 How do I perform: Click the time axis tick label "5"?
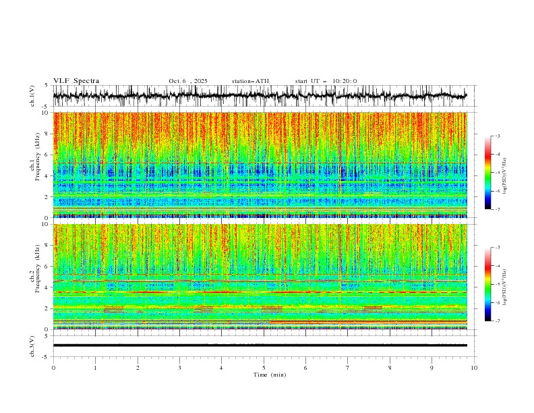click(x=264, y=368)
